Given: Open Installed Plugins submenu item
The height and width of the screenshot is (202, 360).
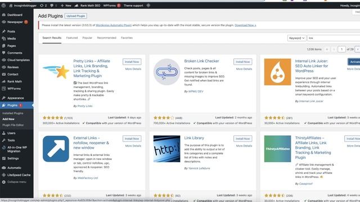Looking at the screenshot, I should pyautogui.click(x=12, y=113).
